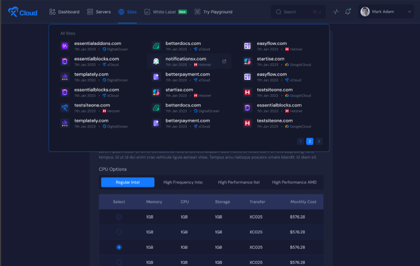Open notificationsx.com site link

(x=186, y=59)
